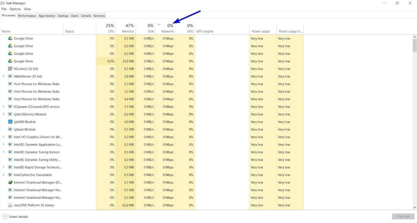
Task: Sort processes by Memory column header
Action: (x=126, y=28)
